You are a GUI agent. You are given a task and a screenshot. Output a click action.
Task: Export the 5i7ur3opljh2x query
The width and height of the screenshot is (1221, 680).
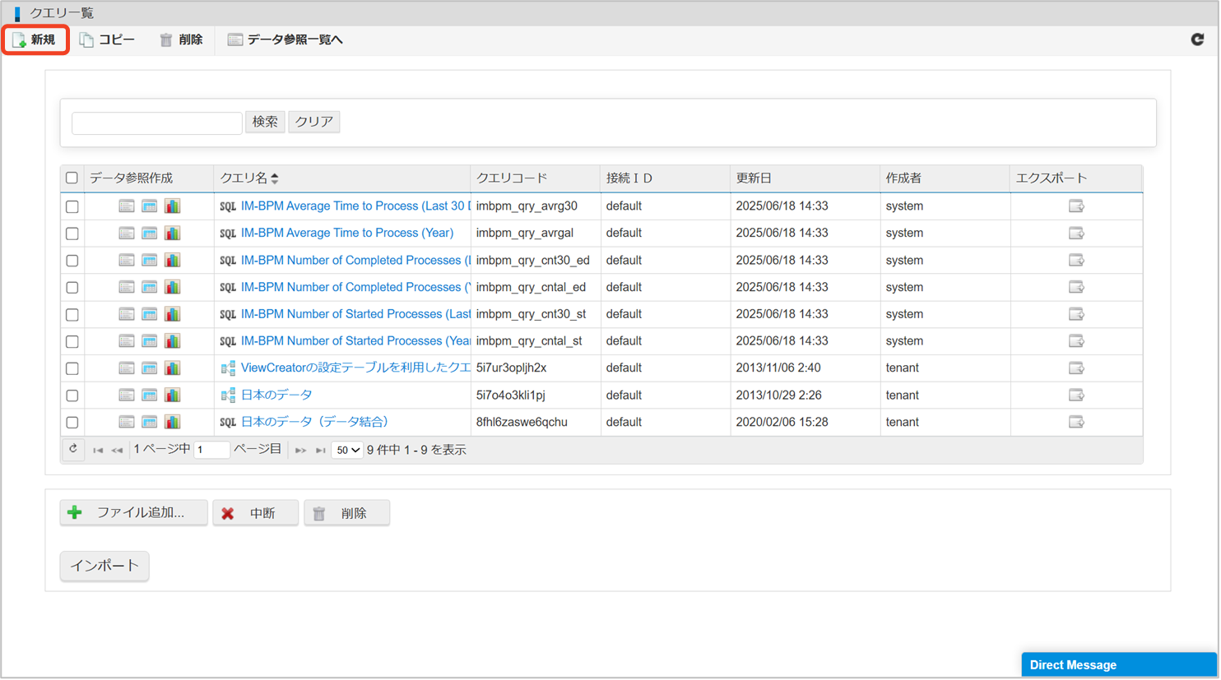pyautogui.click(x=1077, y=368)
